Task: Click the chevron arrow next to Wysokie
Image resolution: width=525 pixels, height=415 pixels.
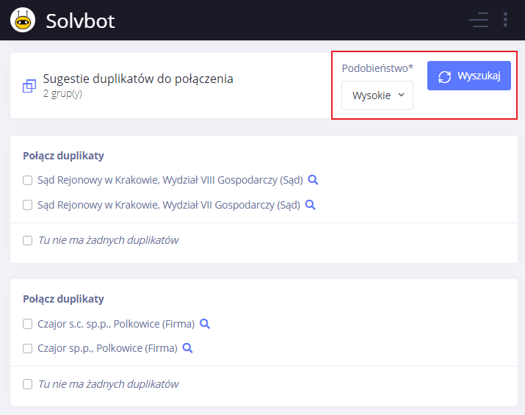Action: pos(401,95)
